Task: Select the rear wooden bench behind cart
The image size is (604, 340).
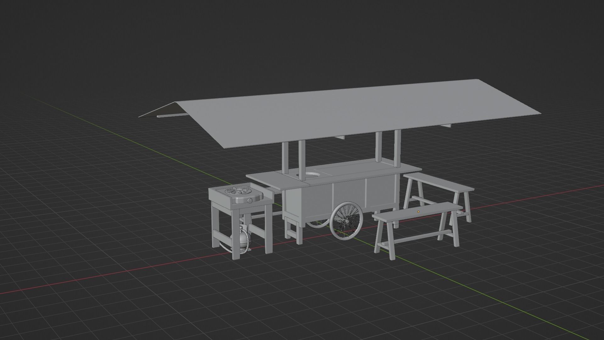Action: tap(439, 182)
